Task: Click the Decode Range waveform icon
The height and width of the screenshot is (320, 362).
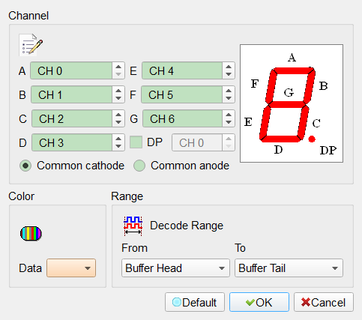Action: pyautogui.click(x=133, y=226)
